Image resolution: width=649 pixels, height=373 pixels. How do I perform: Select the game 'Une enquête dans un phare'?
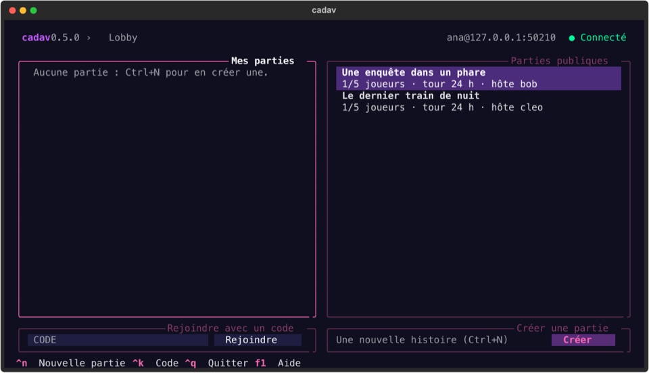(479, 78)
